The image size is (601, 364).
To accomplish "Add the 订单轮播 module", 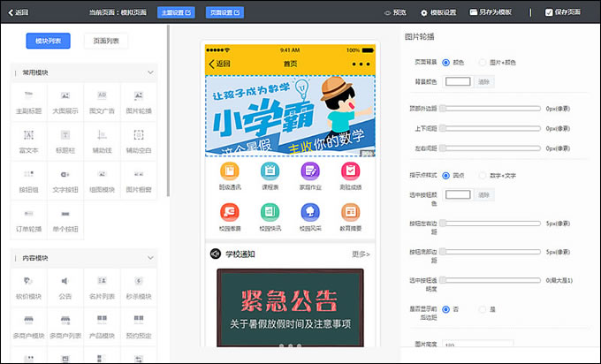I will [29, 220].
